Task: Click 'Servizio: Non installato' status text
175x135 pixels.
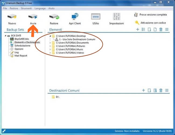Action: pos(127,131)
